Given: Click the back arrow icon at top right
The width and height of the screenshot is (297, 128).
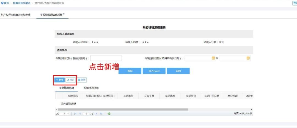Looking at the screenshot, I should click(x=295, y=3).
